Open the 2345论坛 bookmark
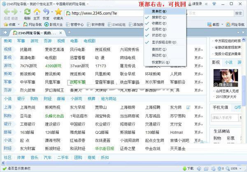 [117, 25]
